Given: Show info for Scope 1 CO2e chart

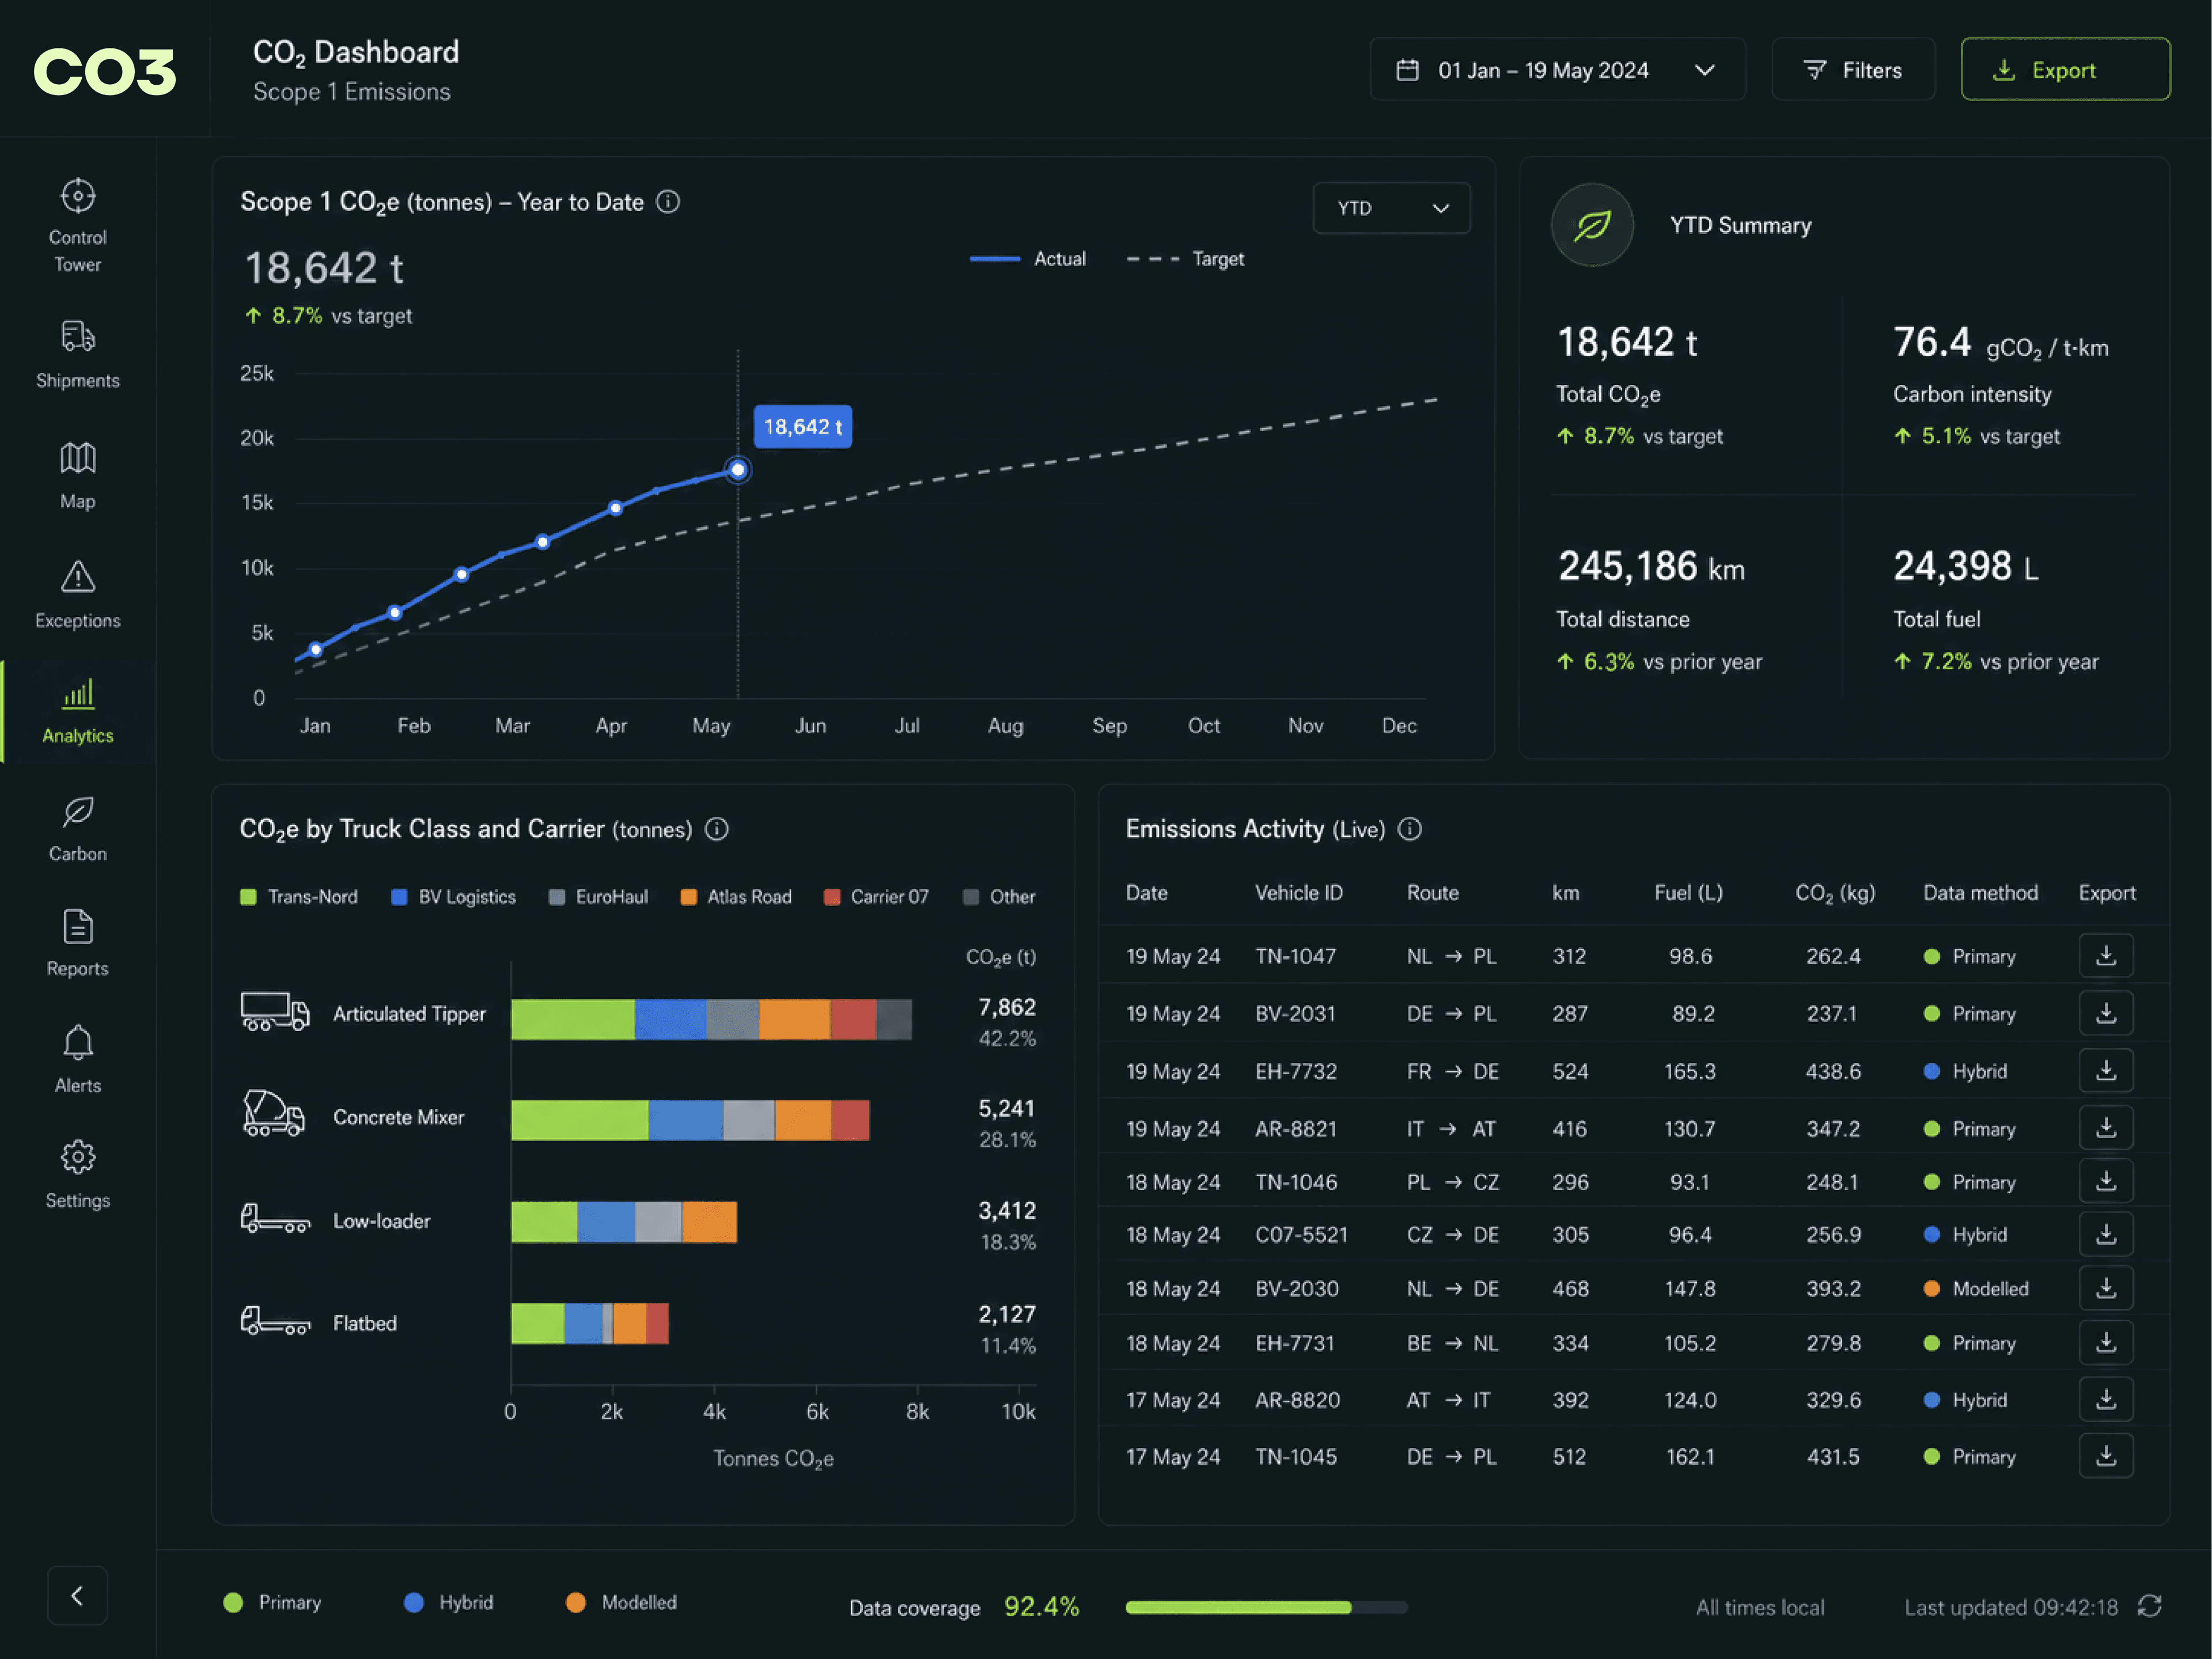Looking at the screenshot, I should tap(668, 202).
